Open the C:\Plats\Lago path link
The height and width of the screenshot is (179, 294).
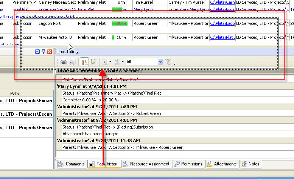tap(222, 23)
